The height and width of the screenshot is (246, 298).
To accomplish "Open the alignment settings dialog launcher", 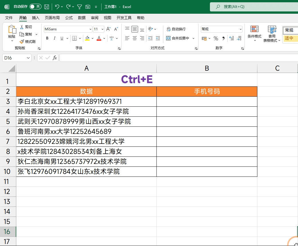I will pyautogui.click(x=196, y=49).
